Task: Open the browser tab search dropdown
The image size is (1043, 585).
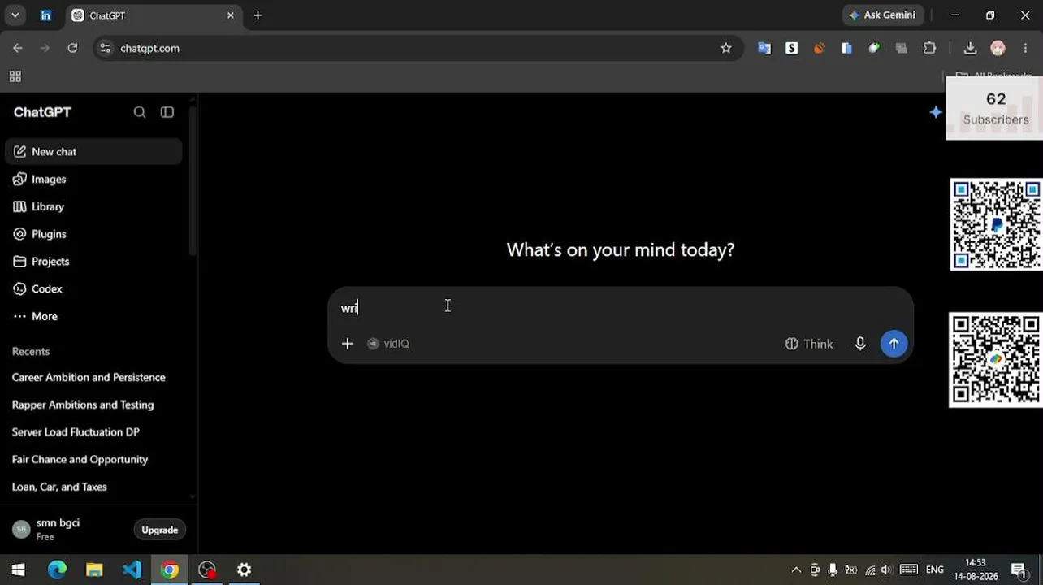Action: [15, 15]
